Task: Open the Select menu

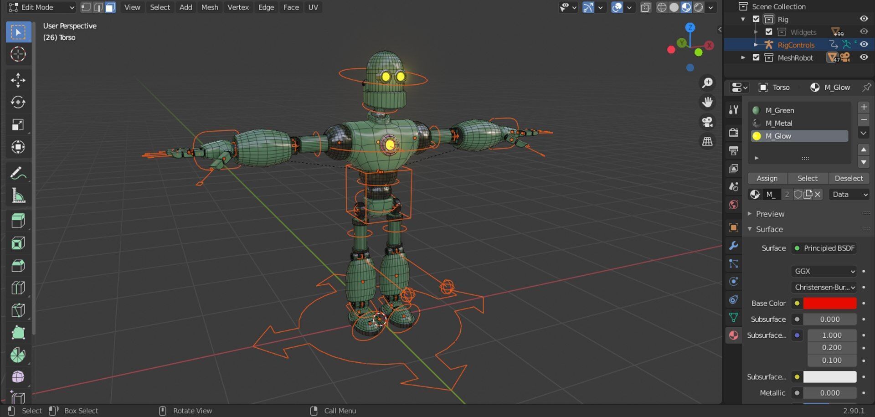Action: [x=160, y=7]
